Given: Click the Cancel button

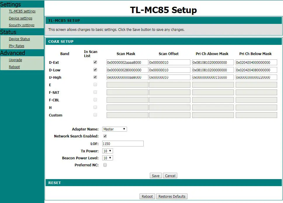Looking at the screenshot, I should tap(170, 175).
